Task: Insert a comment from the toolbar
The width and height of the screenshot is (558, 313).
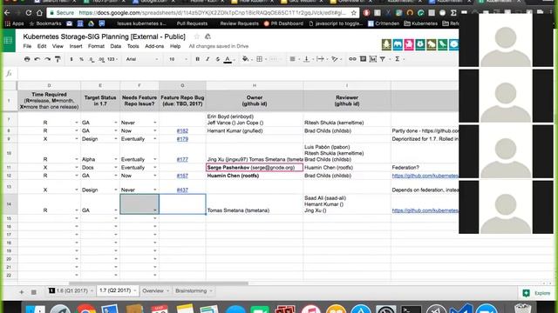Action: click(363, 59)
